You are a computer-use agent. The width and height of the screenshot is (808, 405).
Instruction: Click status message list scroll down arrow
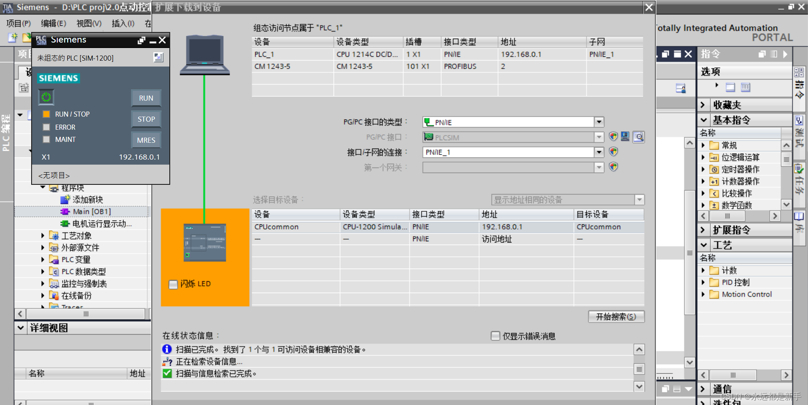pos(639,386)
